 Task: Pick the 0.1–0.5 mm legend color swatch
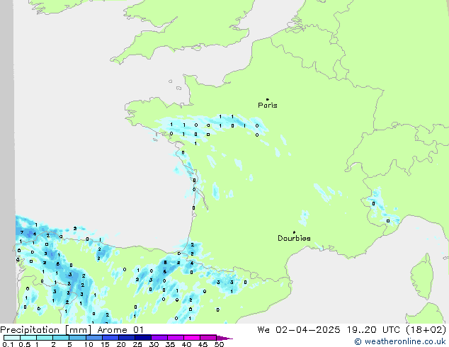(12, 338)
